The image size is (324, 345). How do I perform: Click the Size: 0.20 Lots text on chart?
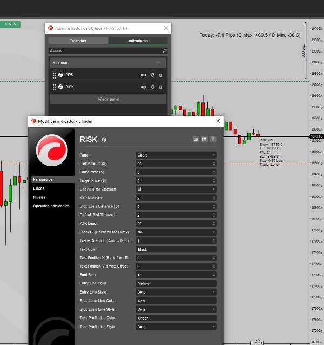[271, 160]
